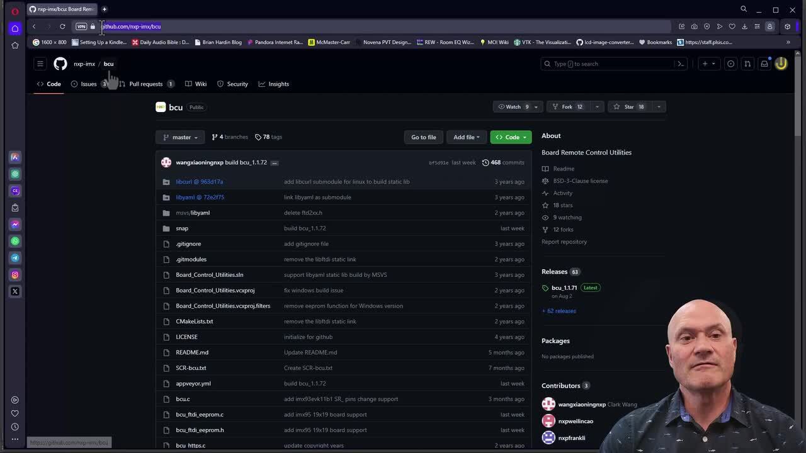
Task: Toggle the VPN badge in address bar
Action: pos(81,26)
